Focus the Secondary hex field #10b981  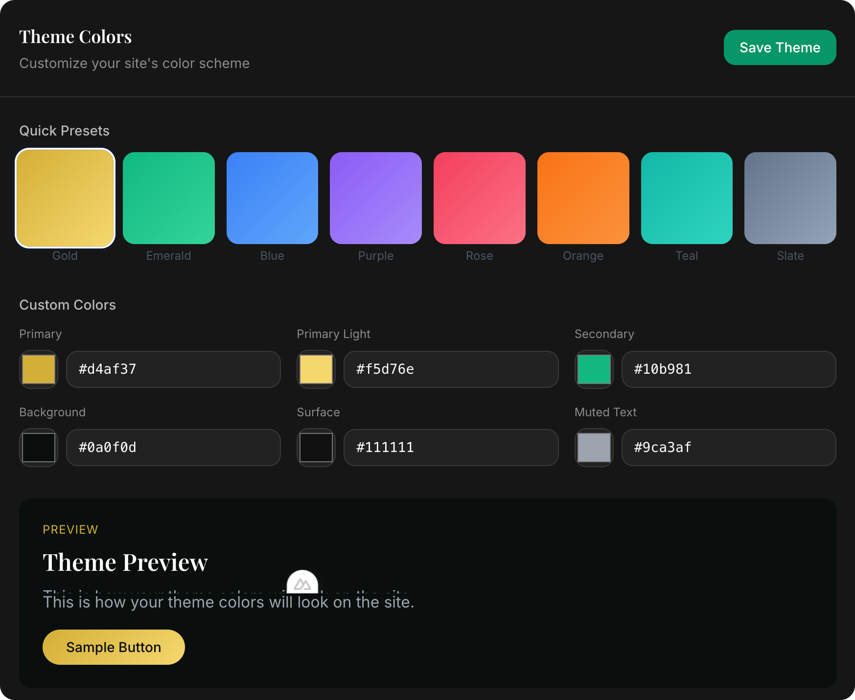tap(729, 369)
